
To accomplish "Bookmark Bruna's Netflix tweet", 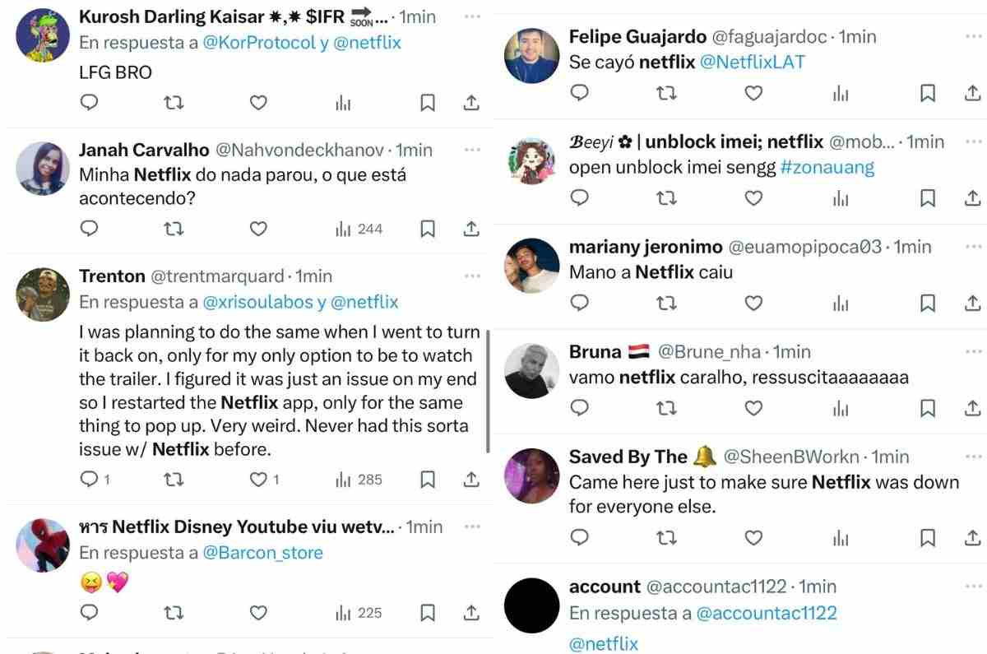I will 928,407.
